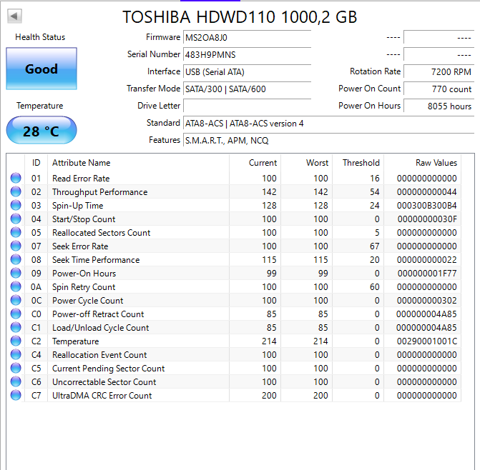The width and height of the screenshot is (480, 470).
Task: Click the status orb for Power-On Hours
Action: point(16,274)
